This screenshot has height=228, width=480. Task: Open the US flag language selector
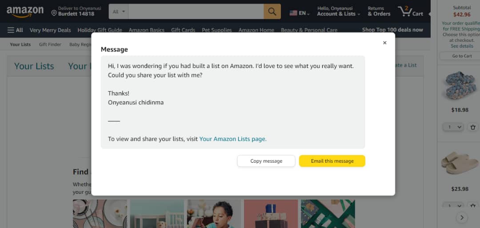pyautogui.click(x=300, y=13)
